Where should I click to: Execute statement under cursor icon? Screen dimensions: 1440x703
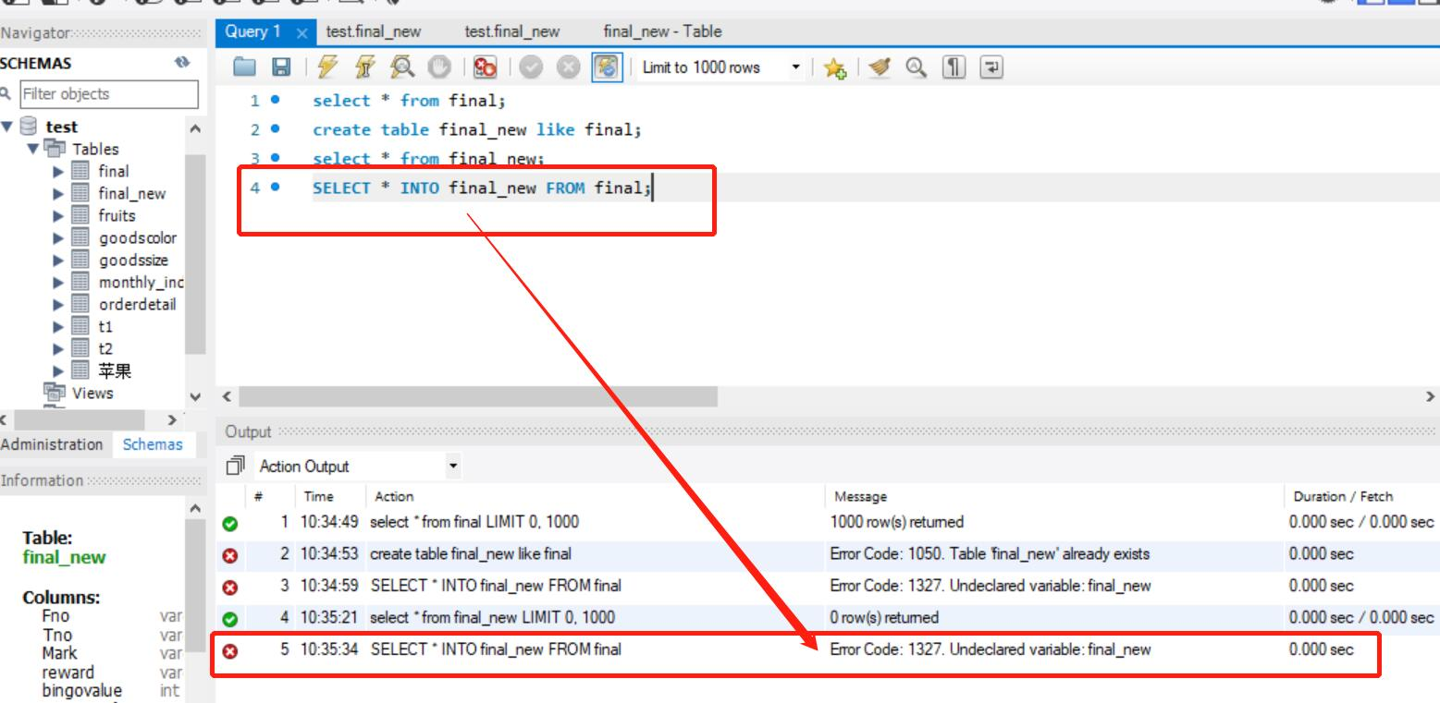tap(363, 67)
